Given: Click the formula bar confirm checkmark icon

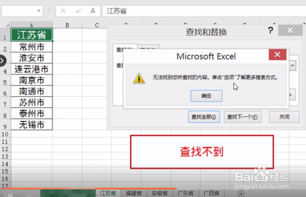Looking at the screenshot, I should coord(78,11).
